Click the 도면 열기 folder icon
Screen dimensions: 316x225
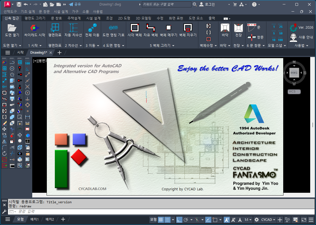click(x=12, y=28)
